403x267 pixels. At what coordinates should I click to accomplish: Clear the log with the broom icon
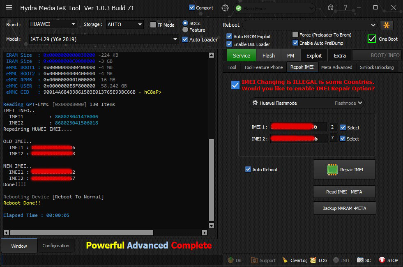(x=285, y=260)
